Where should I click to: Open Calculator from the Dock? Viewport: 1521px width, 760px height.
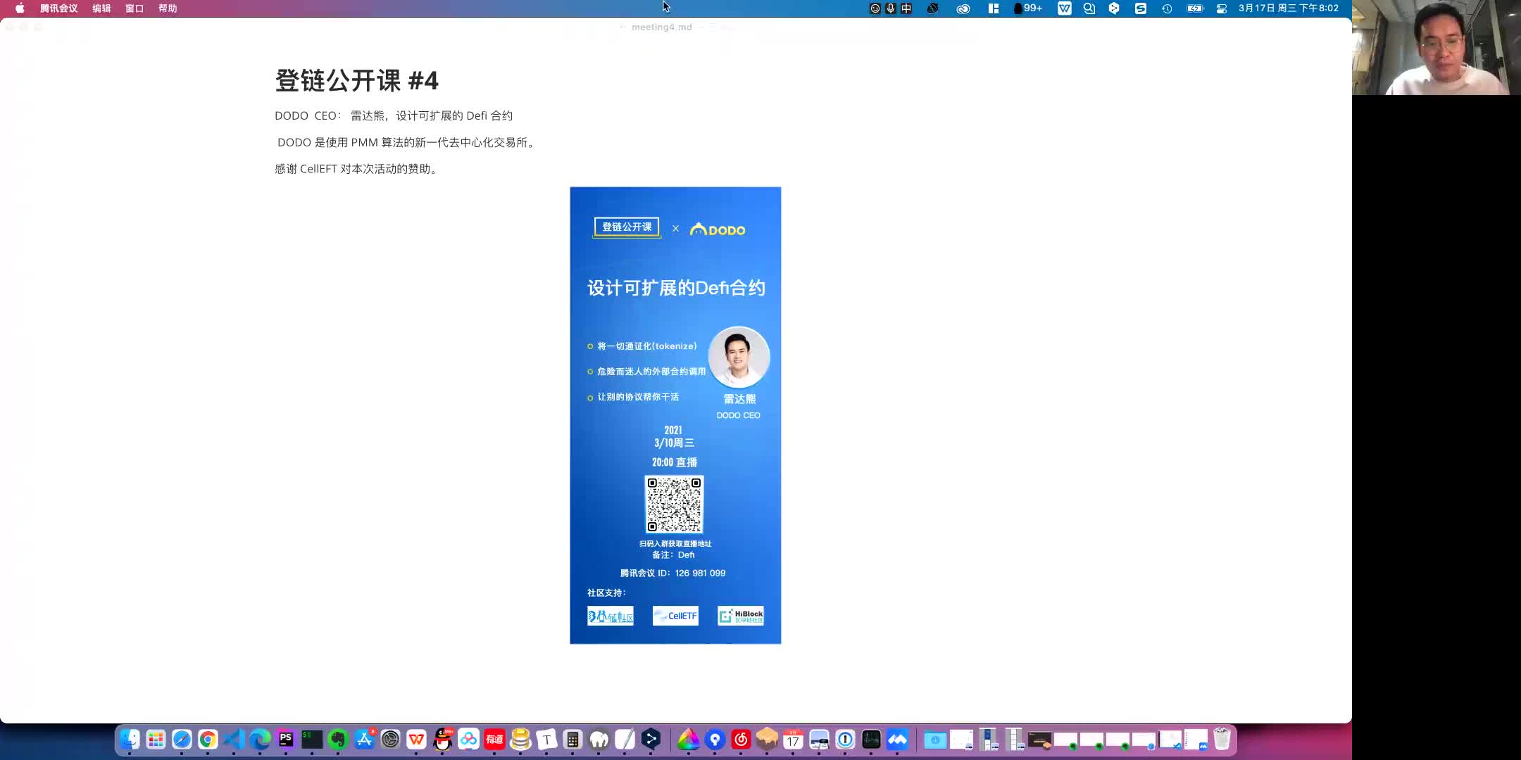click(572, 740)
